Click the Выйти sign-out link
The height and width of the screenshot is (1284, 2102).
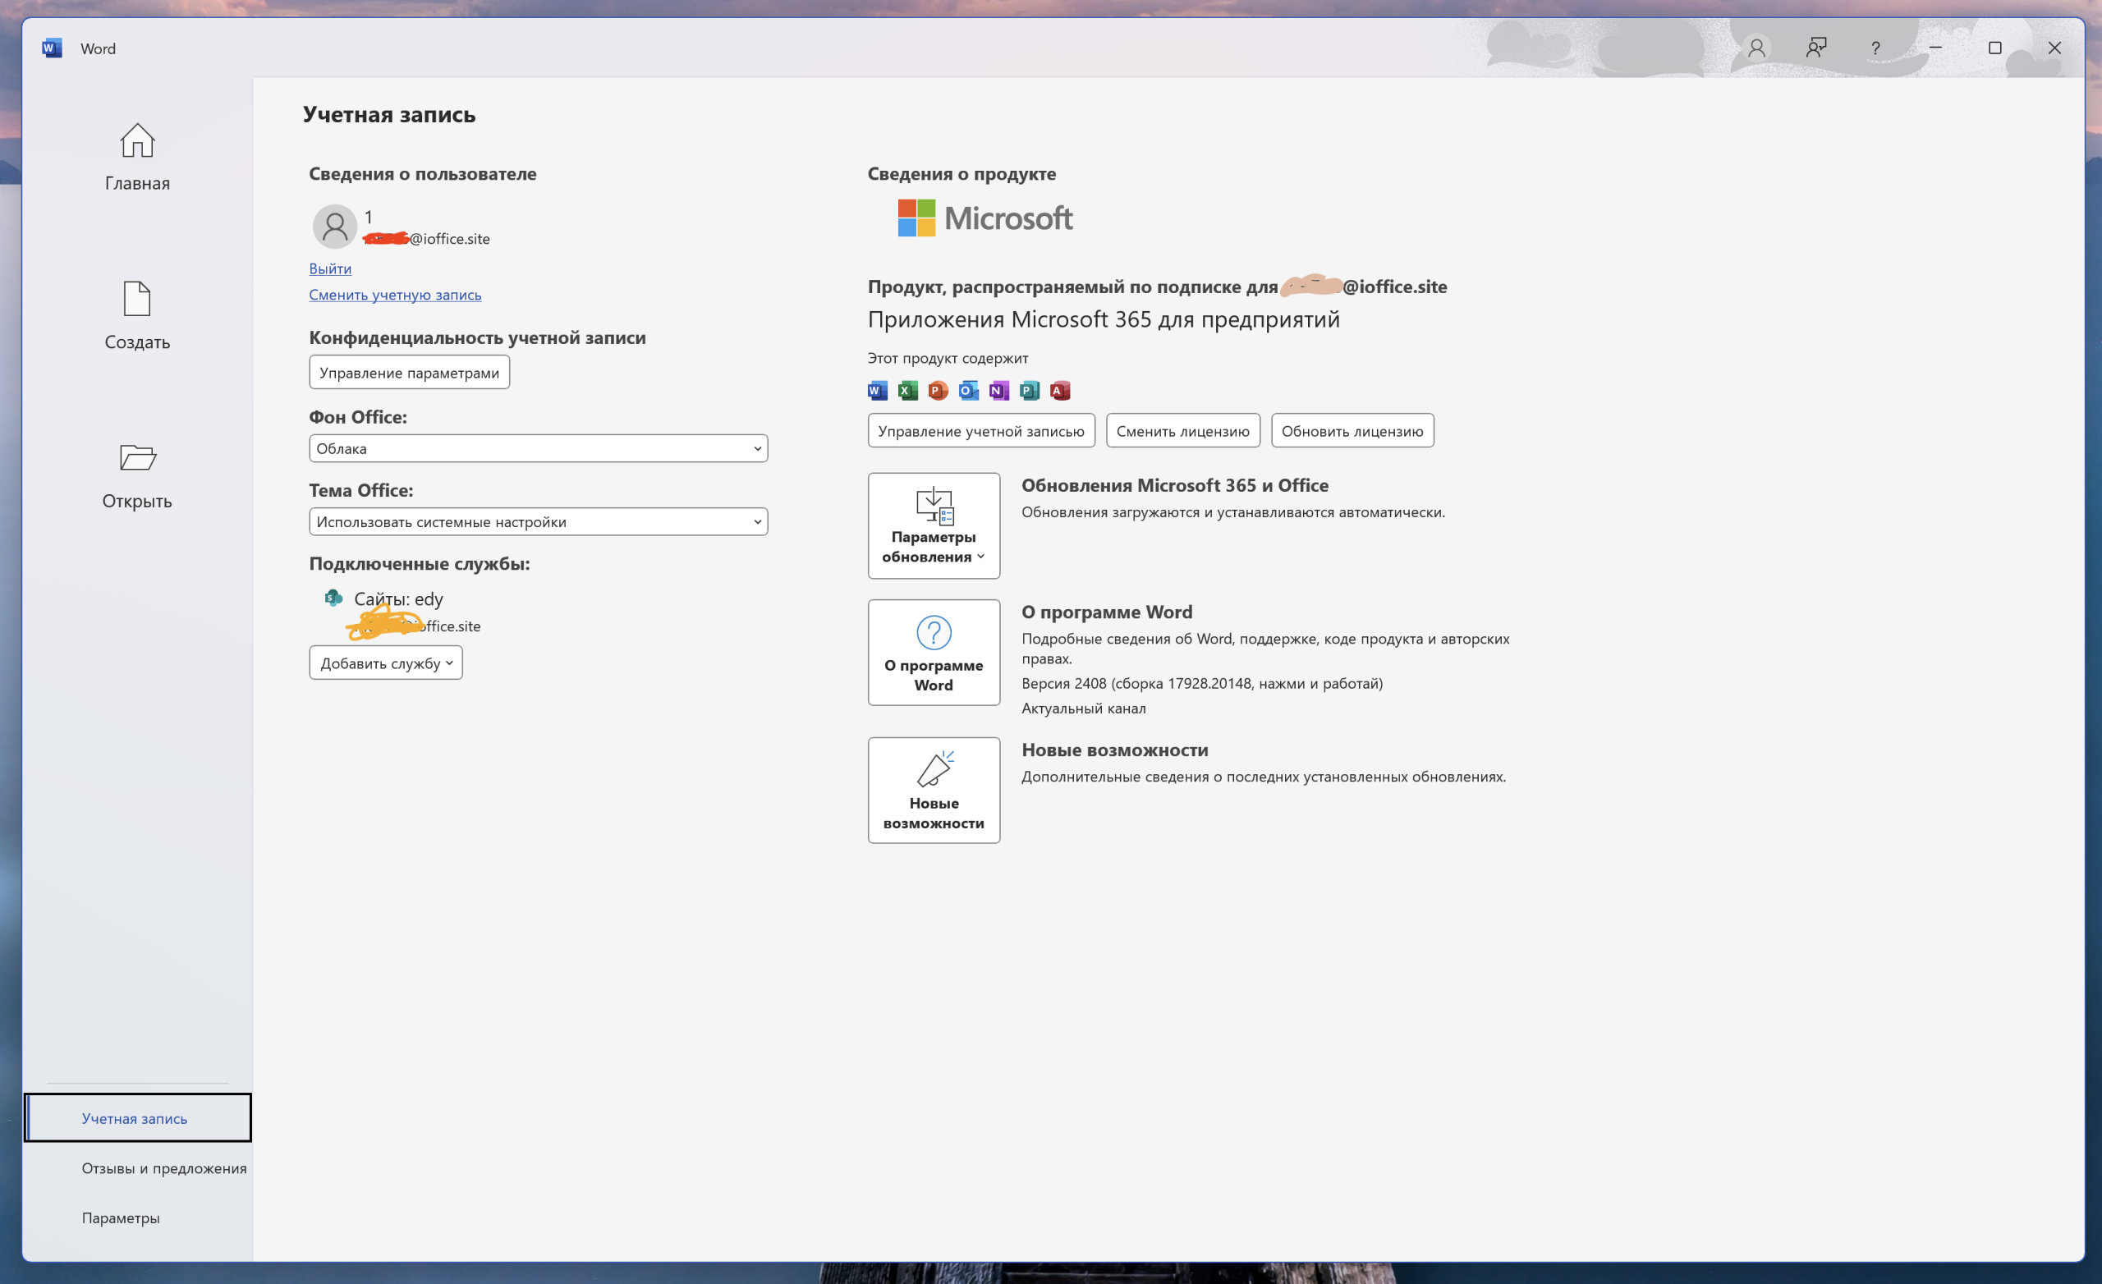[330, 268]
